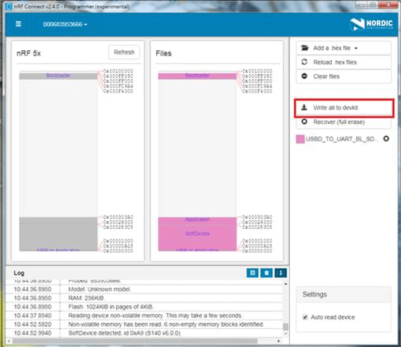The width and height of the screenshot is (401, 347).
Task: Click the download icon beside Write all to devkit
Action: [304, 107]
